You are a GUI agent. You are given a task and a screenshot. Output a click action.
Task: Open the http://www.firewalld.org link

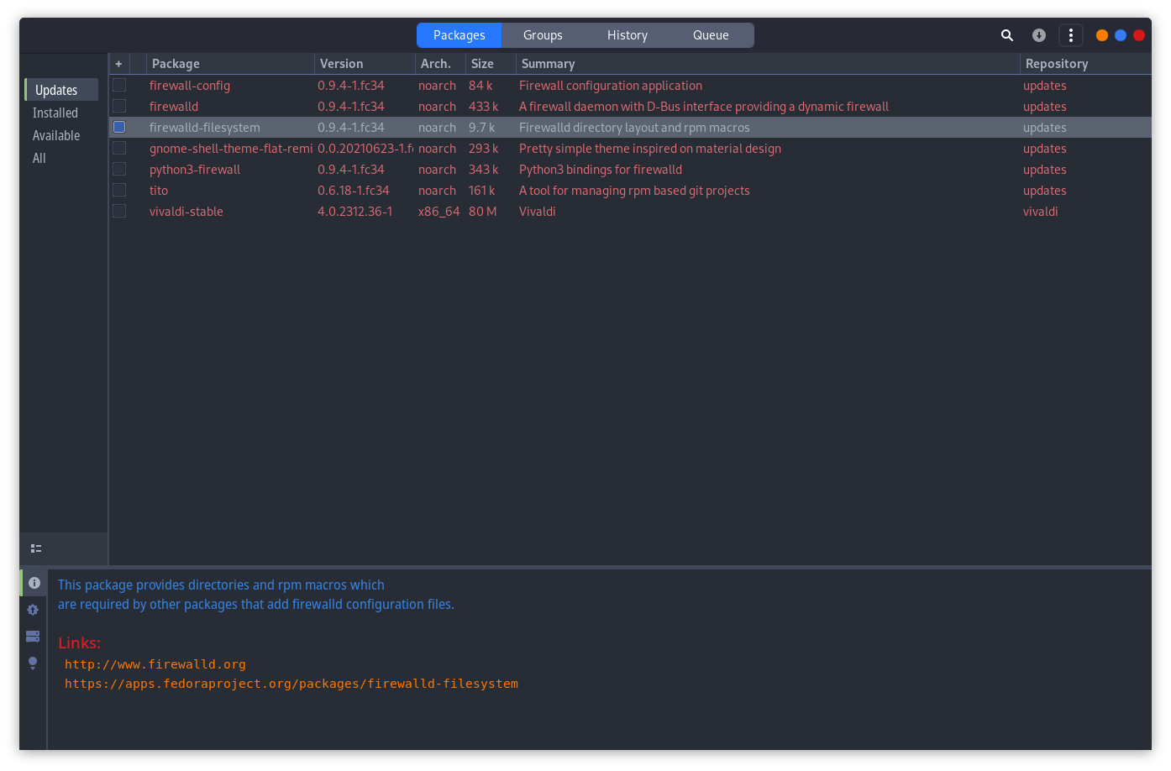click(x=155, y=664)
